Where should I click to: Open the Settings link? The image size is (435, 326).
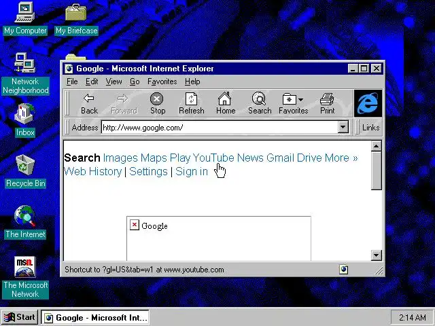[148, 172]
